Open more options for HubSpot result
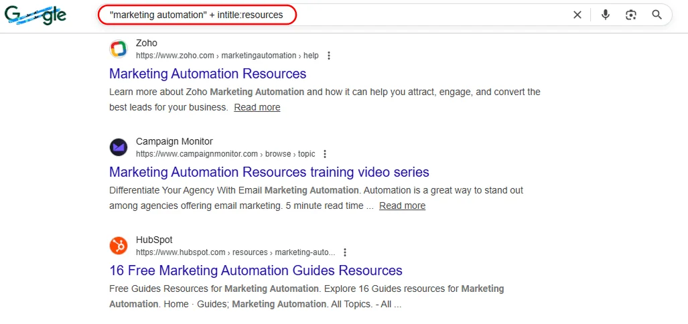Viewport: 688px width, 324px height. coord(345,252)
